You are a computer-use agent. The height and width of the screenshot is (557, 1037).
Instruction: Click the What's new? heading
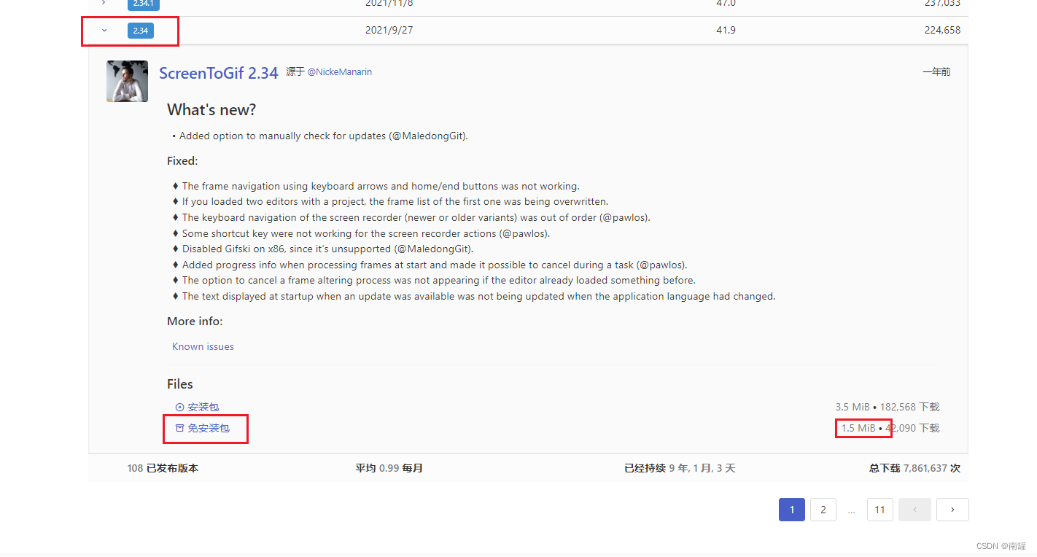[x=211, y=109]
